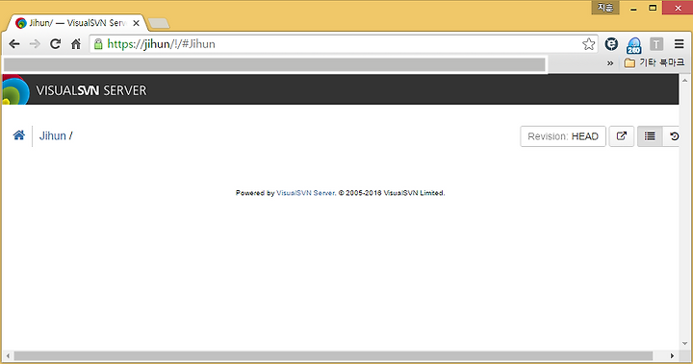Go to repository home icon

tap(19, 135)
